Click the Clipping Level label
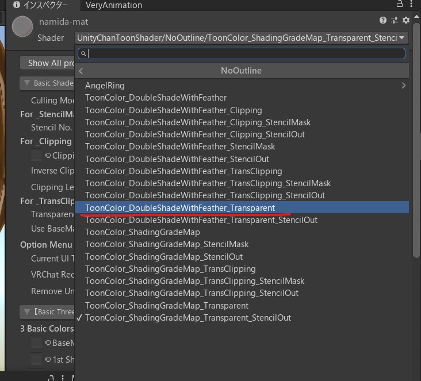 53,187
